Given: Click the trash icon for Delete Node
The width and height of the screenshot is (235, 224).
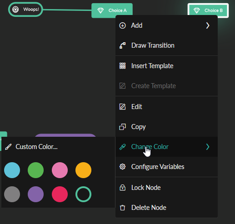Looking at the screenshot, I should [122, 208].
